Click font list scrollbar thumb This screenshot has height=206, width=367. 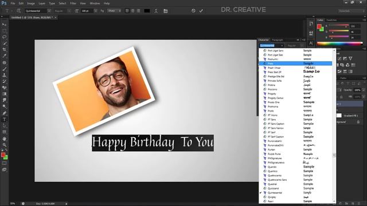[x=334, y=155]
